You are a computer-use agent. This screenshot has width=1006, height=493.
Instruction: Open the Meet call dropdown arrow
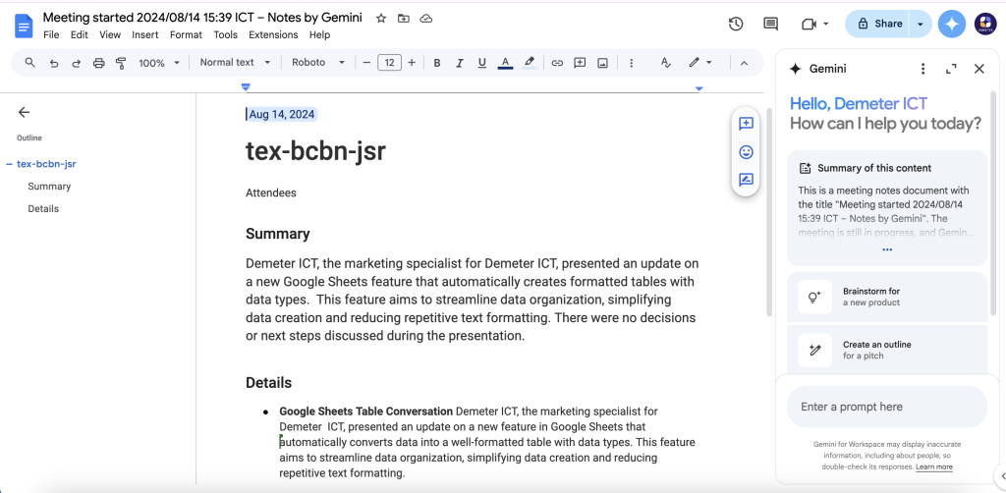coord(825,24)
